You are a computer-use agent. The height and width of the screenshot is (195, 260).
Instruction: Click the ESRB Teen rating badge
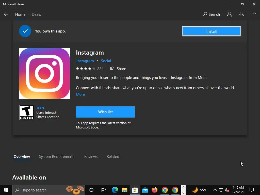click(x=26, y=112)
